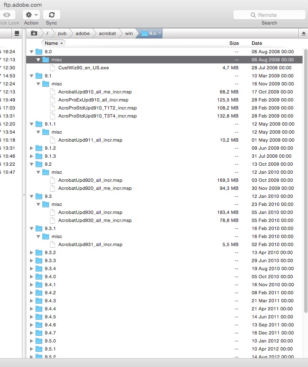308x367 pixels.
Task: Select the 9.4.5 folder icon
Action: [x=39, y=317]
